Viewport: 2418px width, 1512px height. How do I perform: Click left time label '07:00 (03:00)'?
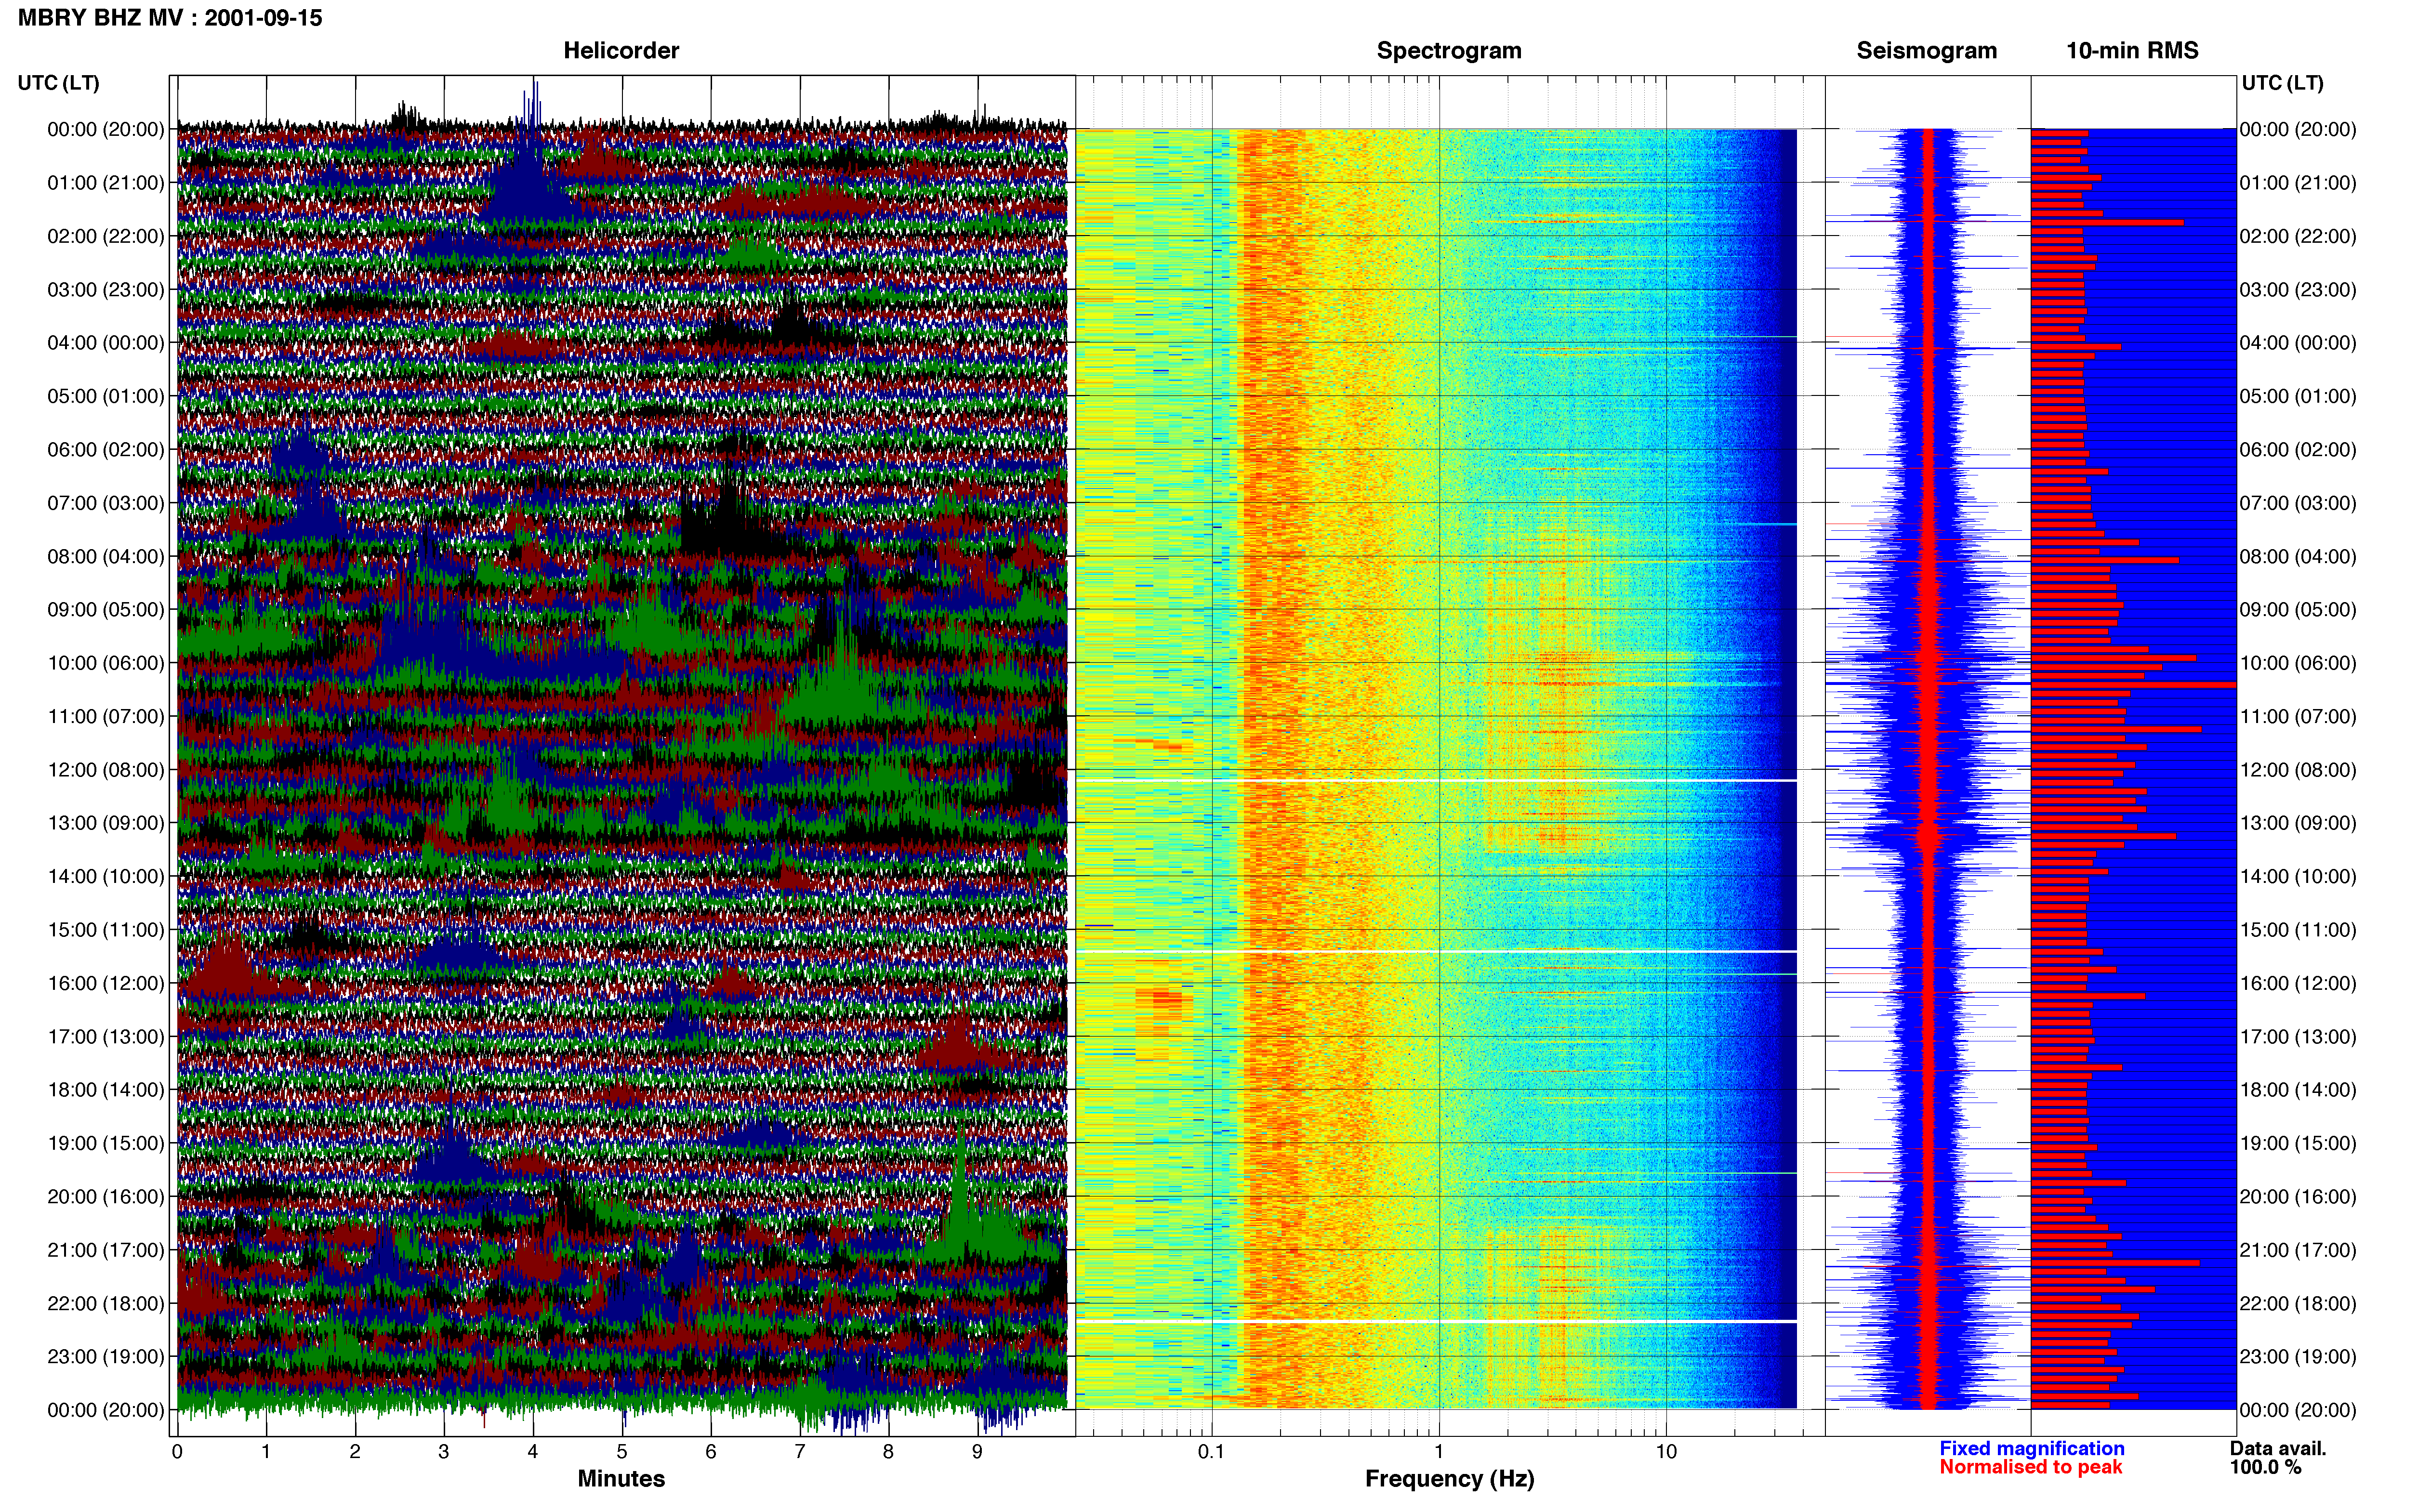tap(106, 503)
